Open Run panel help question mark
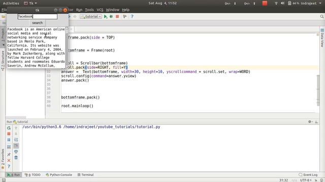This screenshot has height=182, width=325. (9, 166)
